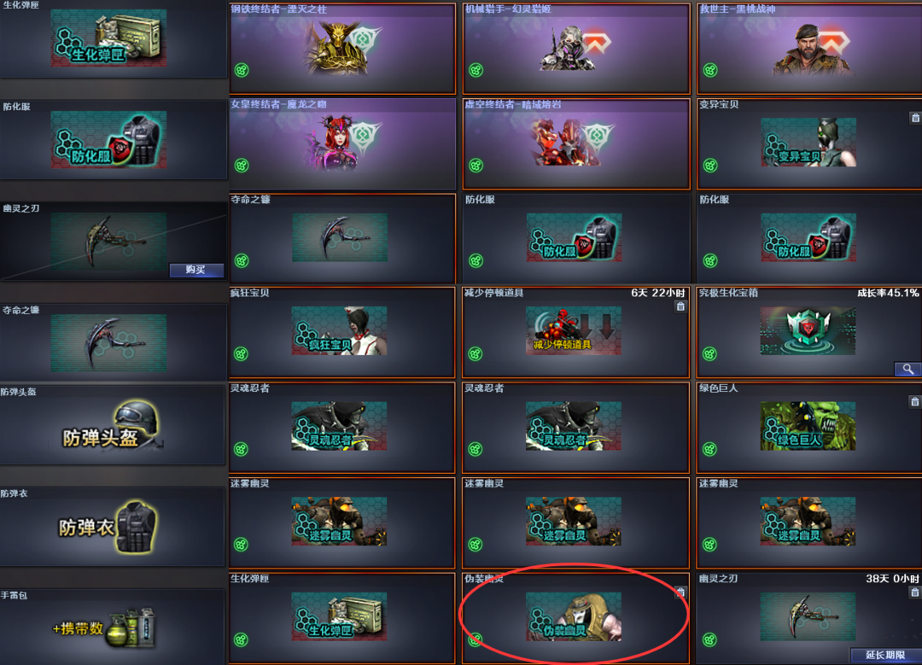Click the 绿色巨人 item image
This screenshot has width=922, height=665.
tap(808, 426)
